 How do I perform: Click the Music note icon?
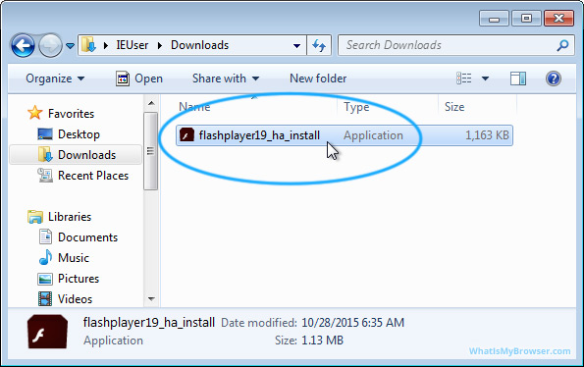[45, 257]
